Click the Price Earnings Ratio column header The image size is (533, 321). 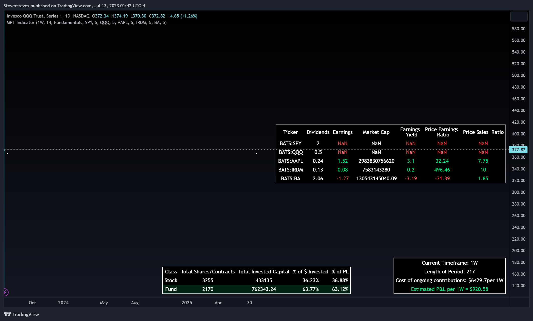[441, 132]
